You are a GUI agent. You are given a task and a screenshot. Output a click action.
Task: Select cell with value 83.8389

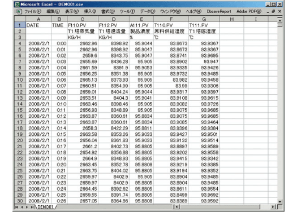point(171,201)
